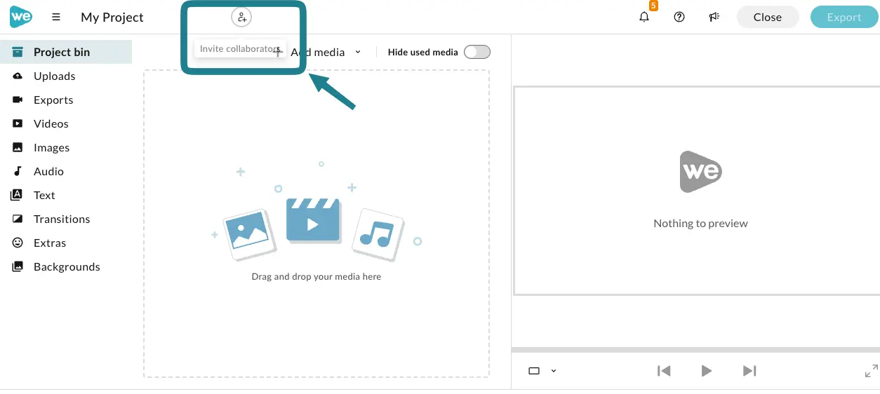This screenshot has width=880, height=394.
Task: Click the Exports camera icon
Action: tap(18, 100)
